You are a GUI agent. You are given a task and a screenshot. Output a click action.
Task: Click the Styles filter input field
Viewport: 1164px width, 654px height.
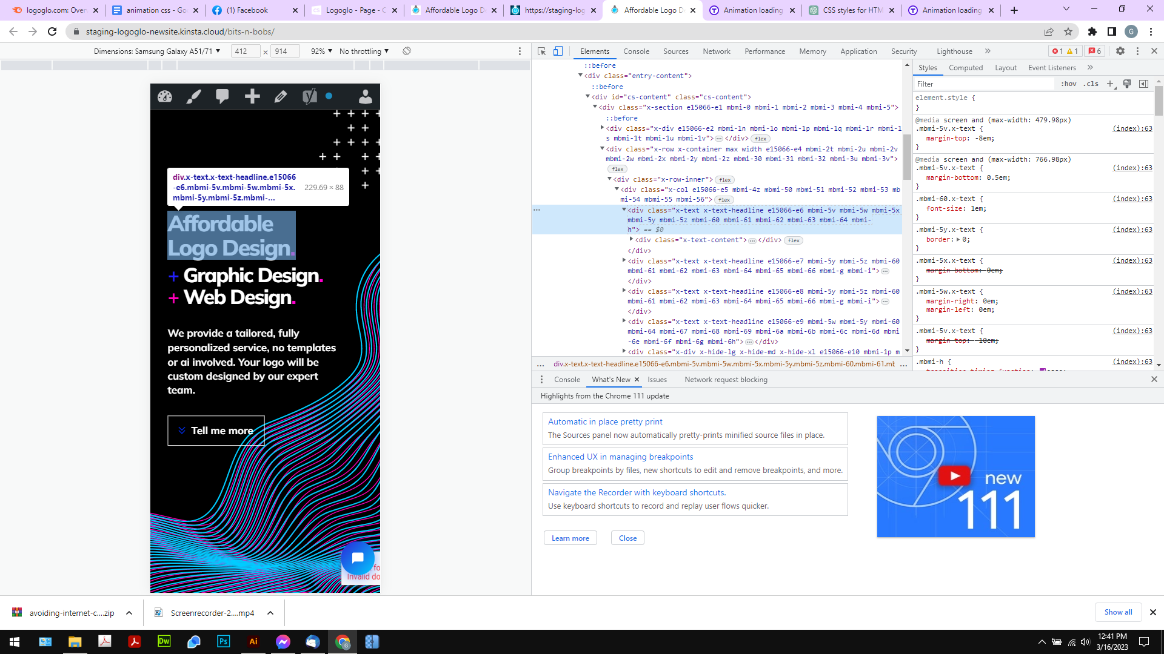pyautogui.click(x=982, y=84)
